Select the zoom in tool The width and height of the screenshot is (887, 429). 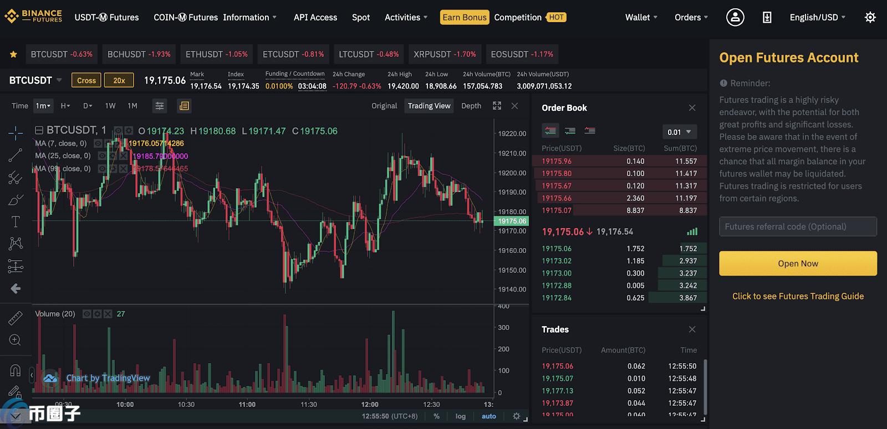click(x=16, y=340)
